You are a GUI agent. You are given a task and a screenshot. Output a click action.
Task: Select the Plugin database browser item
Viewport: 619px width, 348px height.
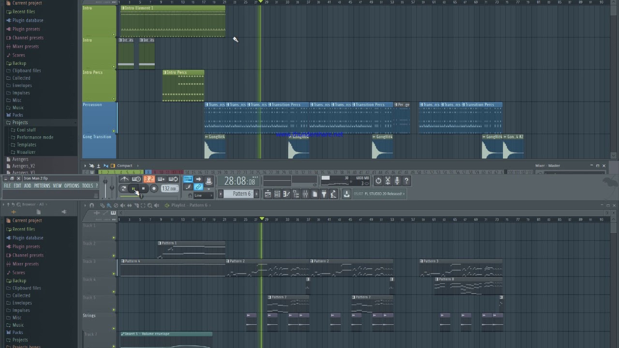(28, 20)
